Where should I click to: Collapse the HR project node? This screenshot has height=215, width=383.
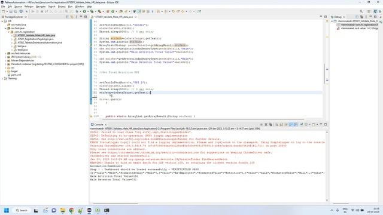pyautogui.click(x=2, y=21)
